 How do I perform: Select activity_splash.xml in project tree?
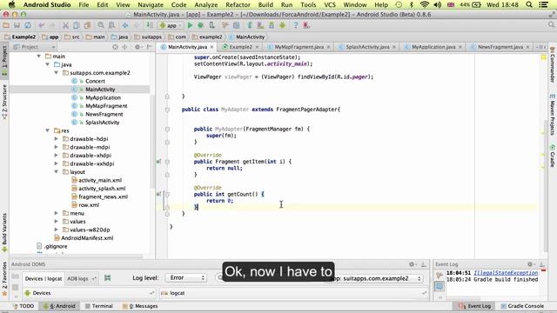tap(102, 189)
